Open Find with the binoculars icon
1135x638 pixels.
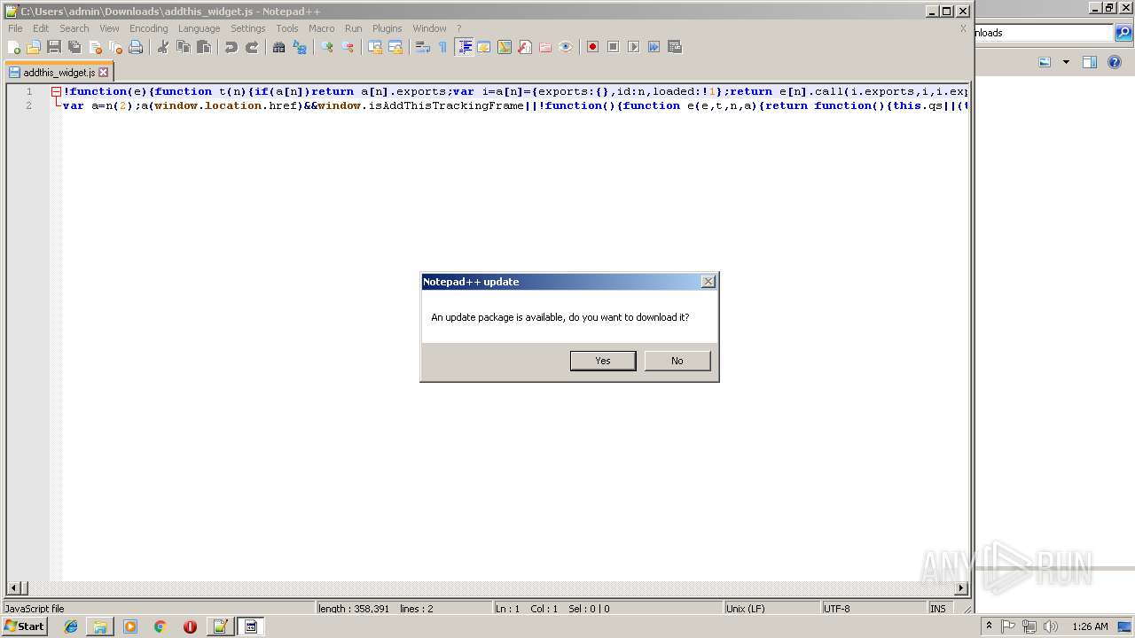point(278,47)
